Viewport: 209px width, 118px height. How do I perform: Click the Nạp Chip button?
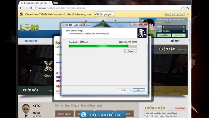point(164,35)
